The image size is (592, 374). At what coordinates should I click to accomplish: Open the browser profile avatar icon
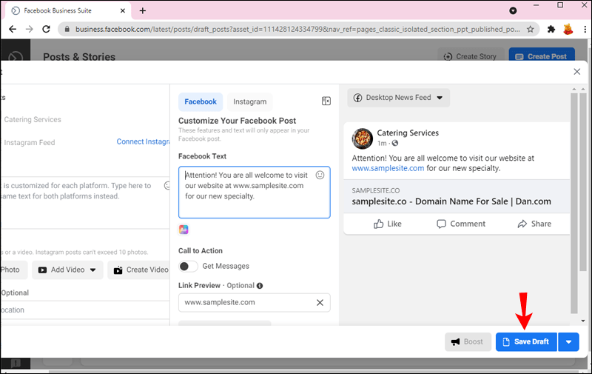pyautogui.click(x=568, y=29)
